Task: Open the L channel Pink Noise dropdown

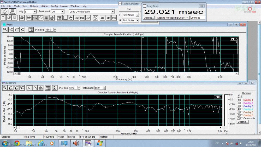Action: pyautogui.click(x=137, y=15)
